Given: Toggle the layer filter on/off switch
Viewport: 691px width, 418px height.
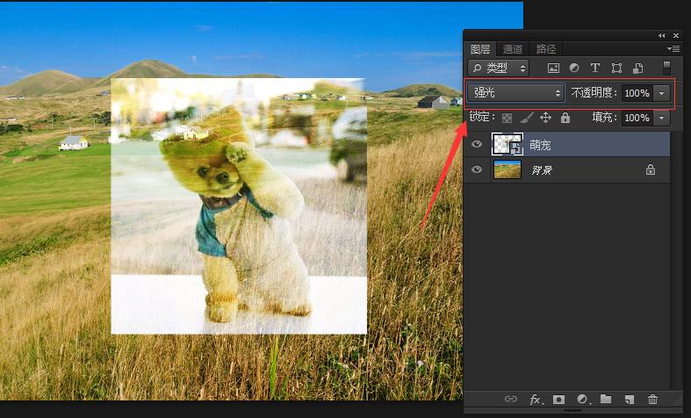Looking at the screenshot, I should coord(666,67).
